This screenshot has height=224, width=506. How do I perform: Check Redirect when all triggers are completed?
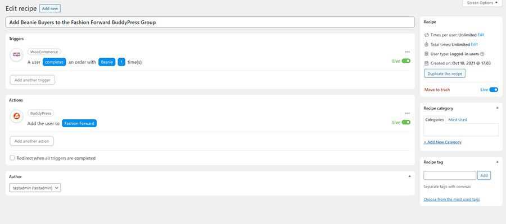click(x=12, y=158)
